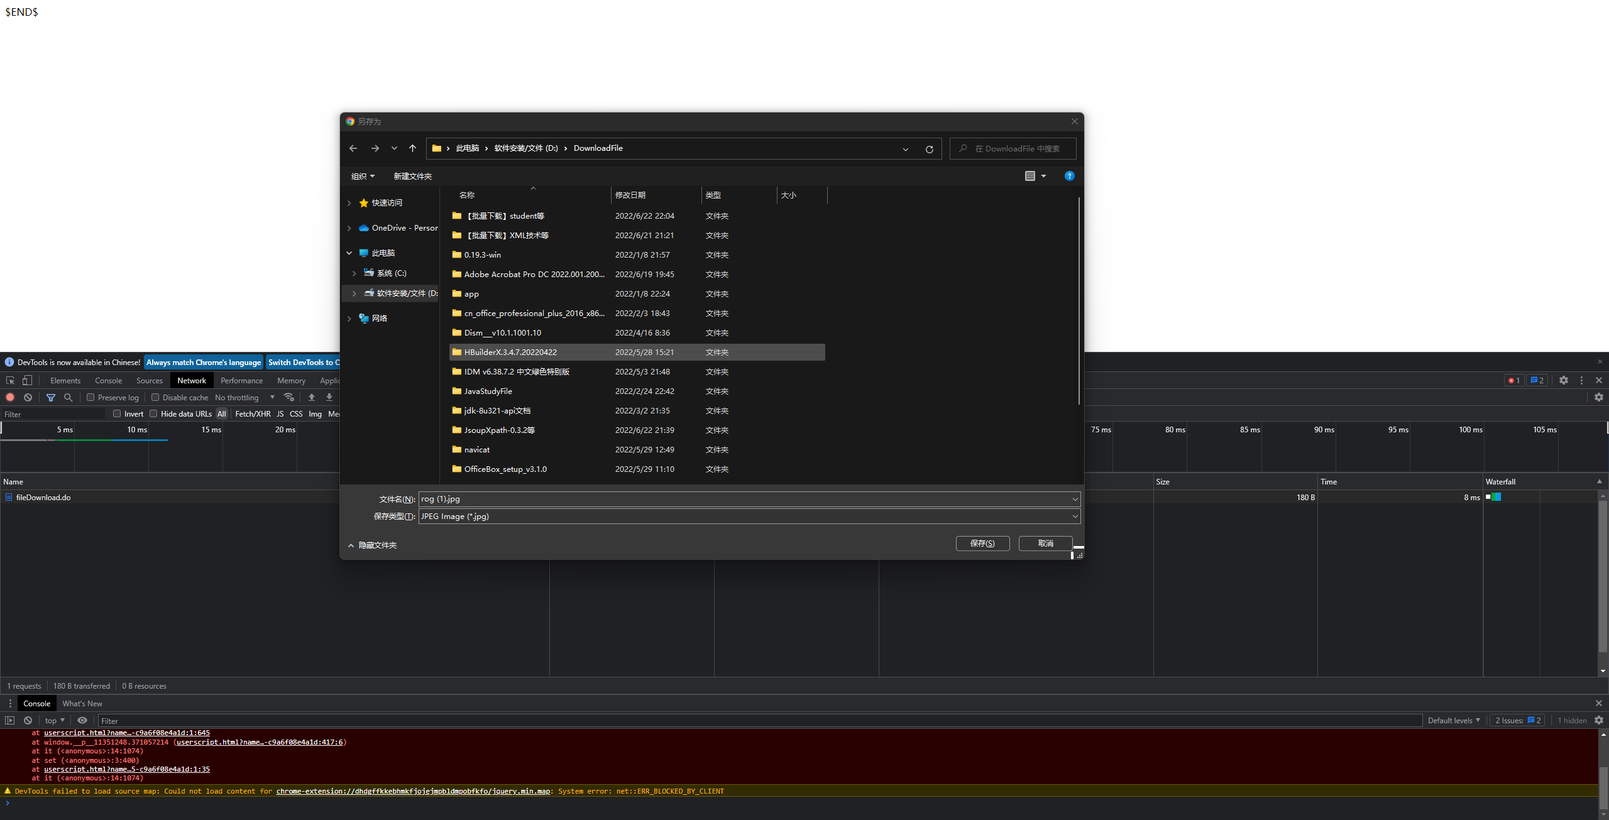Click the file name input field

point(744,499)
